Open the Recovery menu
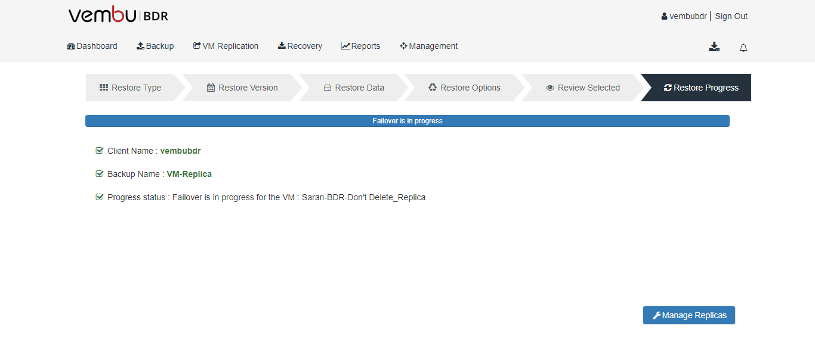Viewport: 815px width, 339px height. 300,46
